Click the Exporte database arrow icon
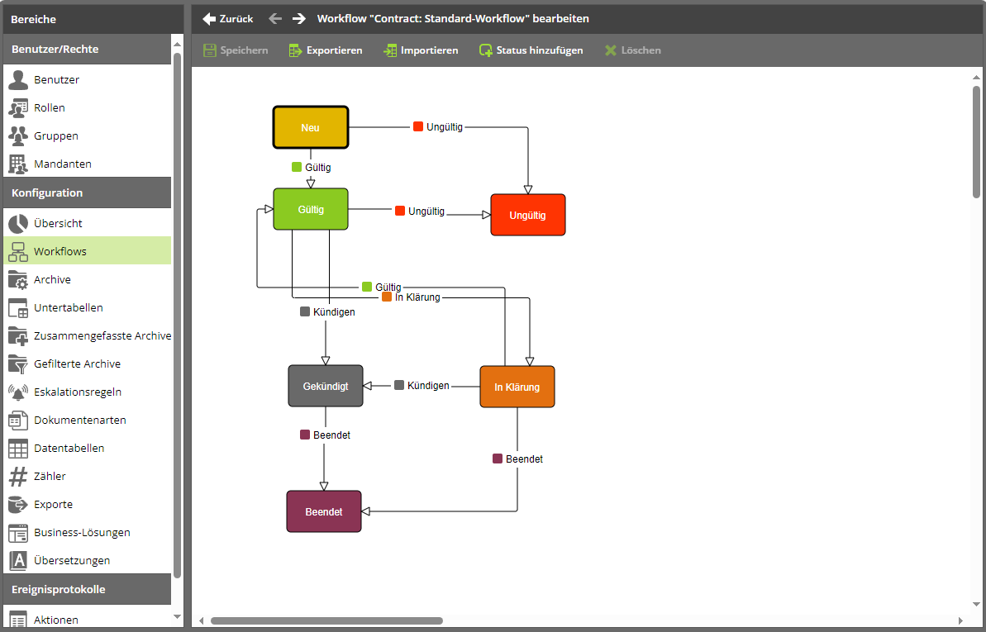The image size is (986, 632). click(18, 504)
